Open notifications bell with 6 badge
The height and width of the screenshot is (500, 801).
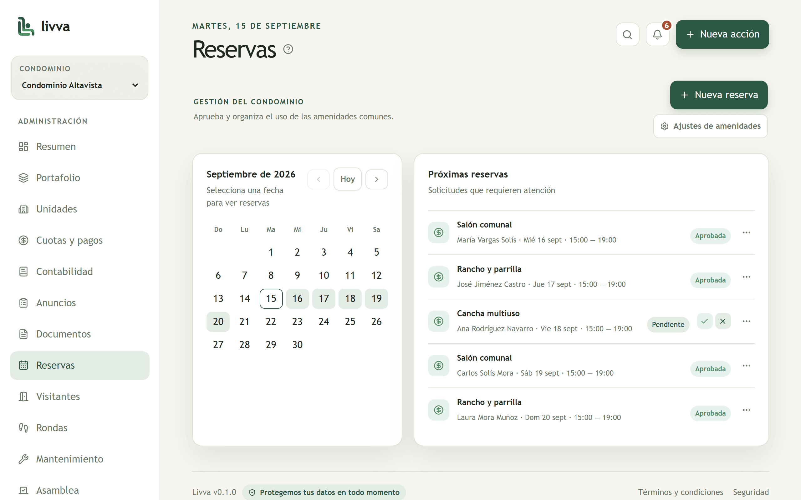click(x=657, y=34)
